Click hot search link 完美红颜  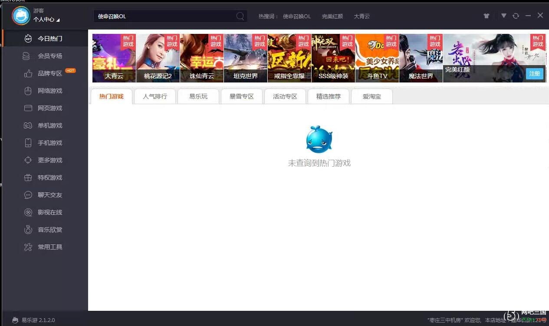[332, 16]
